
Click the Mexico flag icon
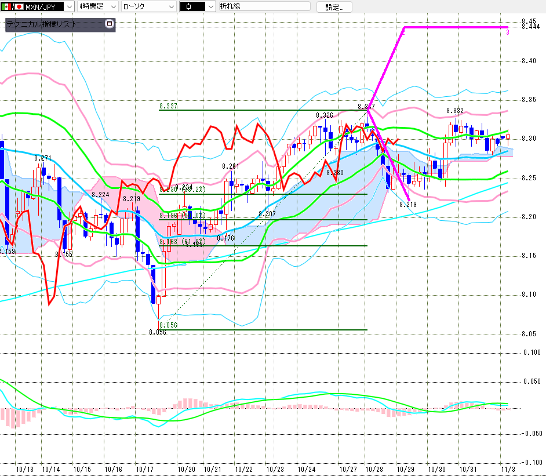pyautogui.click(x=6, y=7)
